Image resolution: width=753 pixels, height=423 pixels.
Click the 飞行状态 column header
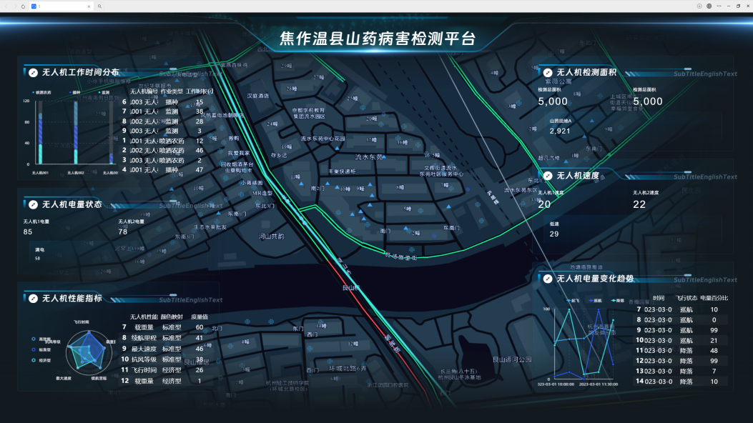(686, 298)
